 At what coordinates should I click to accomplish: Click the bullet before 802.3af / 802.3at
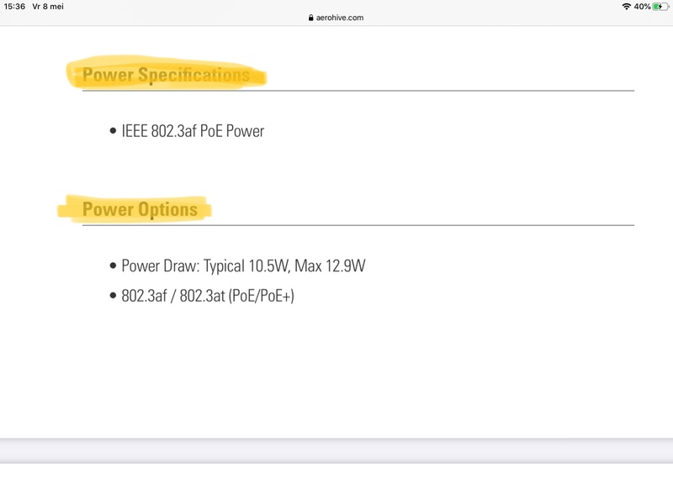[114, 297]
